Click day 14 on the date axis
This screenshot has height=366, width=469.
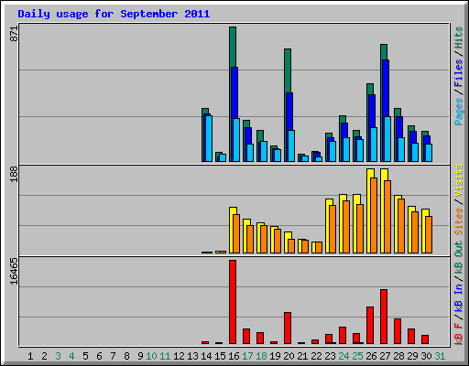[x=206, y=356]
